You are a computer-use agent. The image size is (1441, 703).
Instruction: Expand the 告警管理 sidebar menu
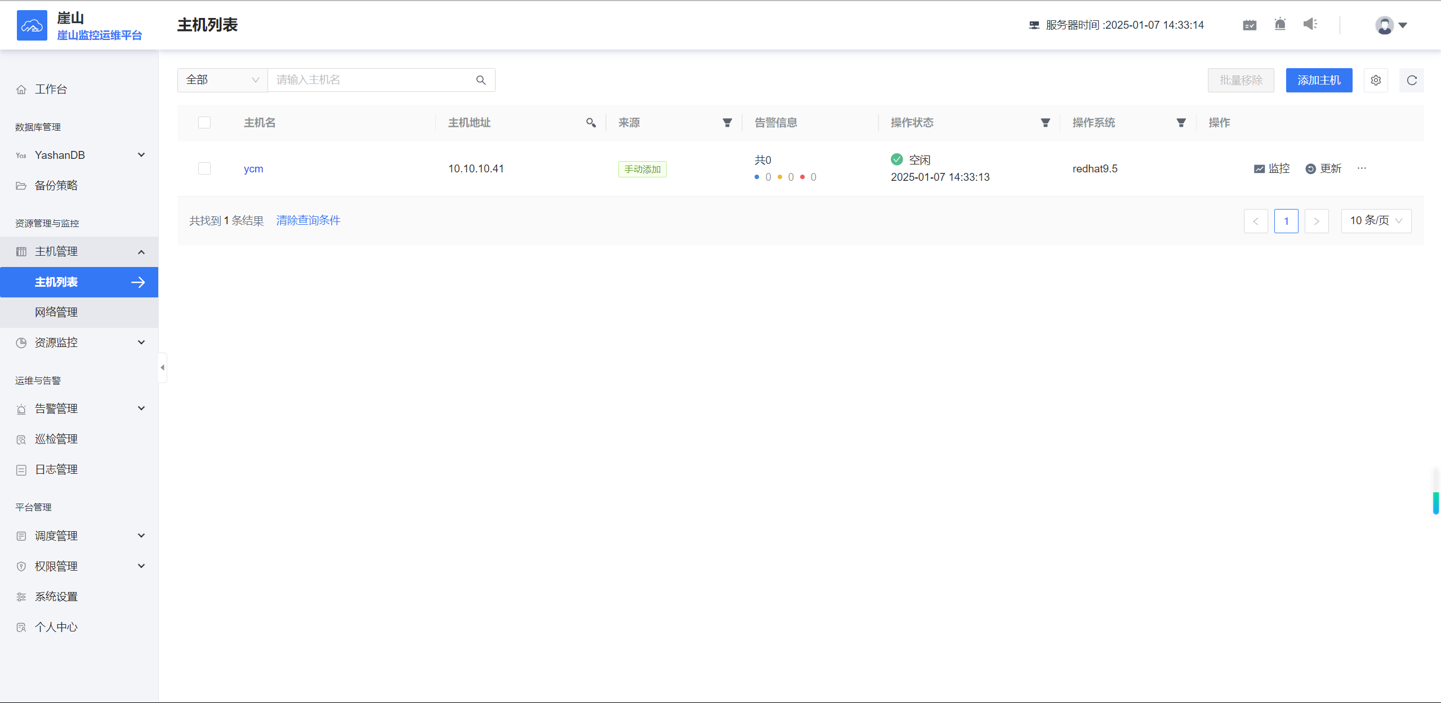tap(79, 408)
